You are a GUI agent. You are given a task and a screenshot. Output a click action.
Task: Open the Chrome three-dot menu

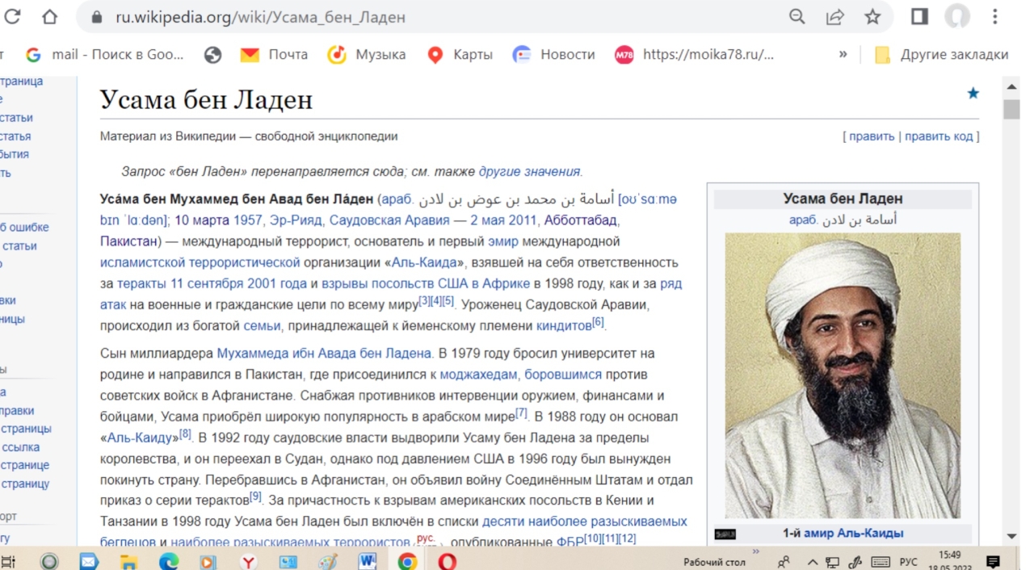[995, 16]
